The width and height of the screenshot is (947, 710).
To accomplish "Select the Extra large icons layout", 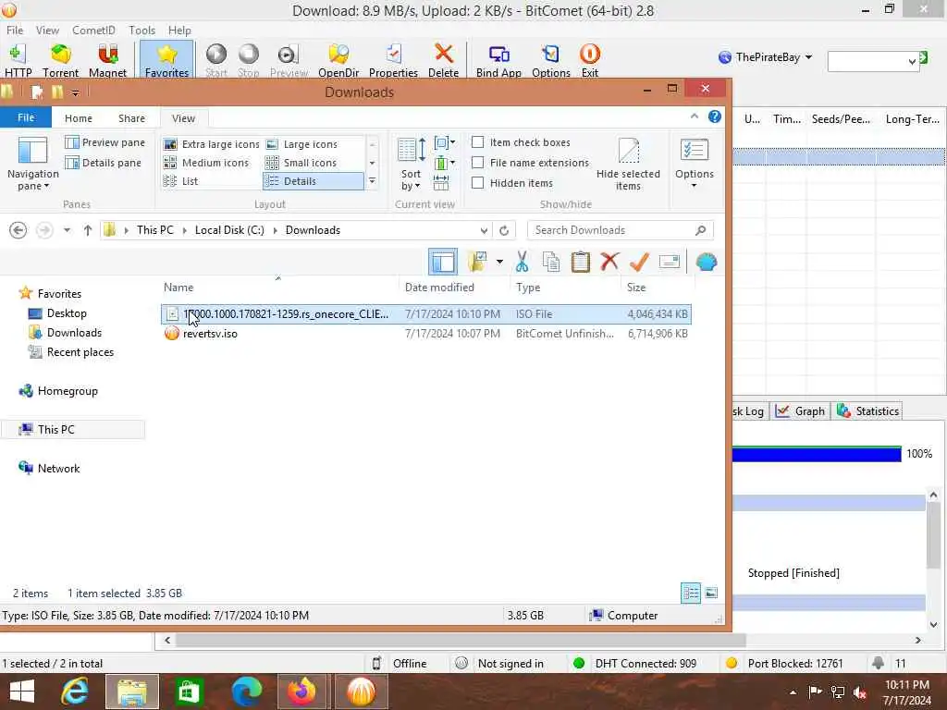I will (x=212, y=144).
